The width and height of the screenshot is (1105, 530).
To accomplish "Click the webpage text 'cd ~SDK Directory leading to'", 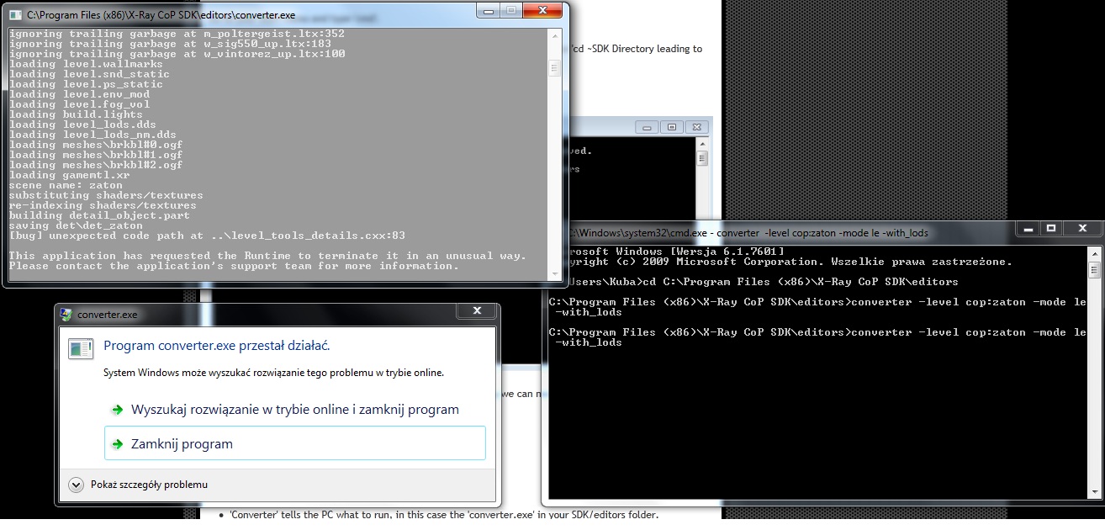I will [637, 49].
